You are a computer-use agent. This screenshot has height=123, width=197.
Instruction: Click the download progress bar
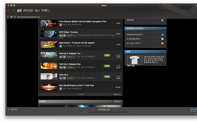click(104, 112)
